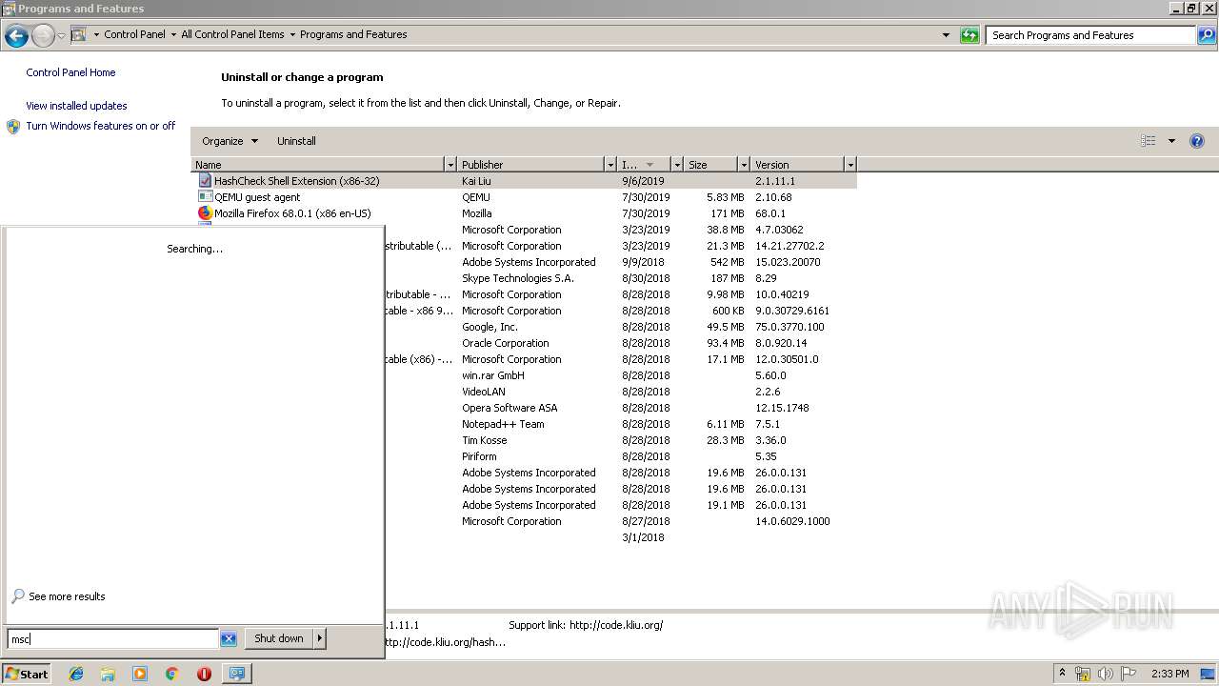Click Oracle Corporation publisher cell
The height and width of the screenshot is (686, 1219).
tap(506, 343)
